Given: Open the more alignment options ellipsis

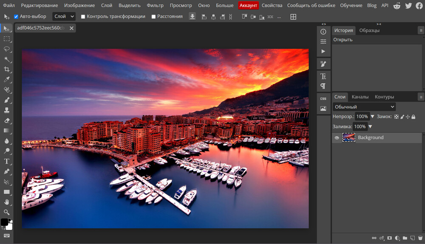Looking at the screenshot, I should tap(279, 17).
